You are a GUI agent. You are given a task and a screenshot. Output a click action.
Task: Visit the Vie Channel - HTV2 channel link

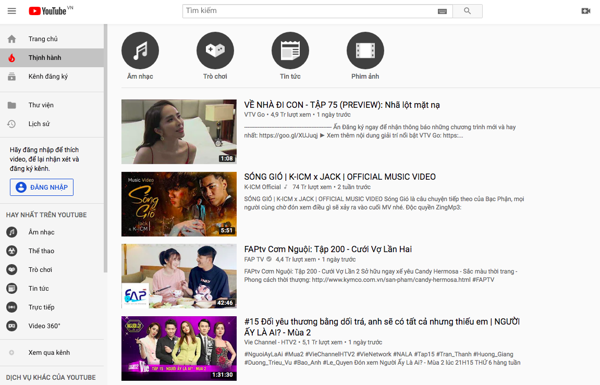pyautogui.click(x=270, y=342)
